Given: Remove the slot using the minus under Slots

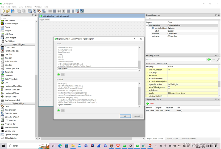Looking at the screenshot, I should click(63, 74).
